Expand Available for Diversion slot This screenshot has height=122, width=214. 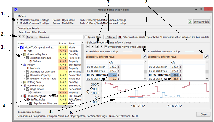coord(24,72)
